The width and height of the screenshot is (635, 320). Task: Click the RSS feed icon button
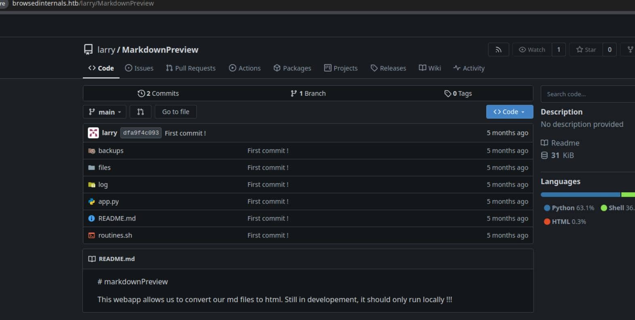click(x=498, y=50)
